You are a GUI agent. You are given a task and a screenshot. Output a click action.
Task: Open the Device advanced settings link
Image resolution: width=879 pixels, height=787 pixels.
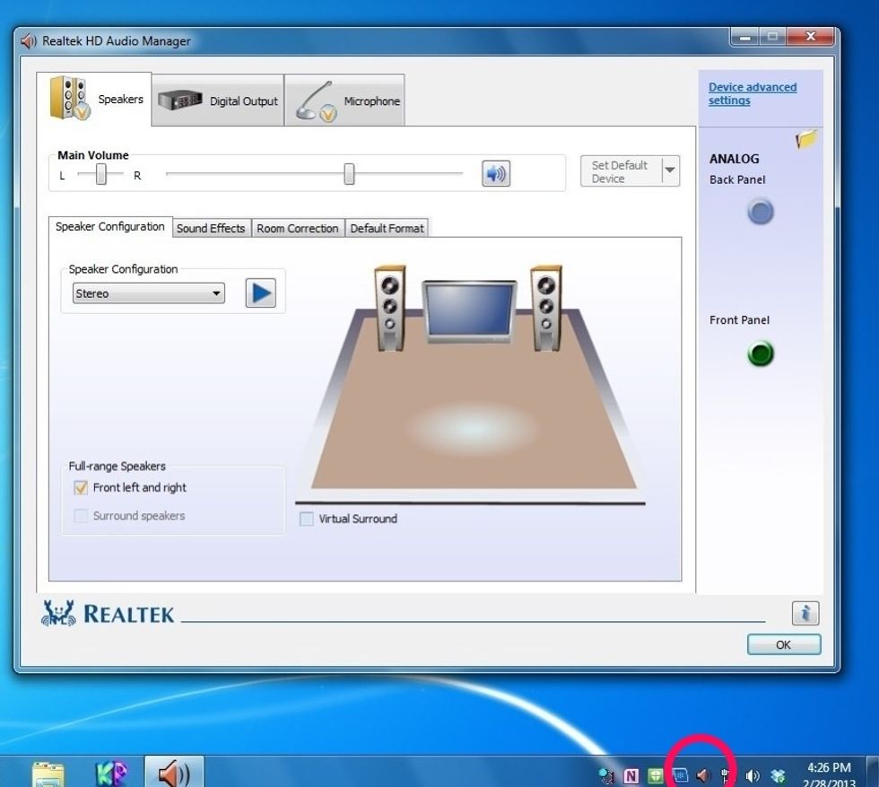(x=753, y=93)
